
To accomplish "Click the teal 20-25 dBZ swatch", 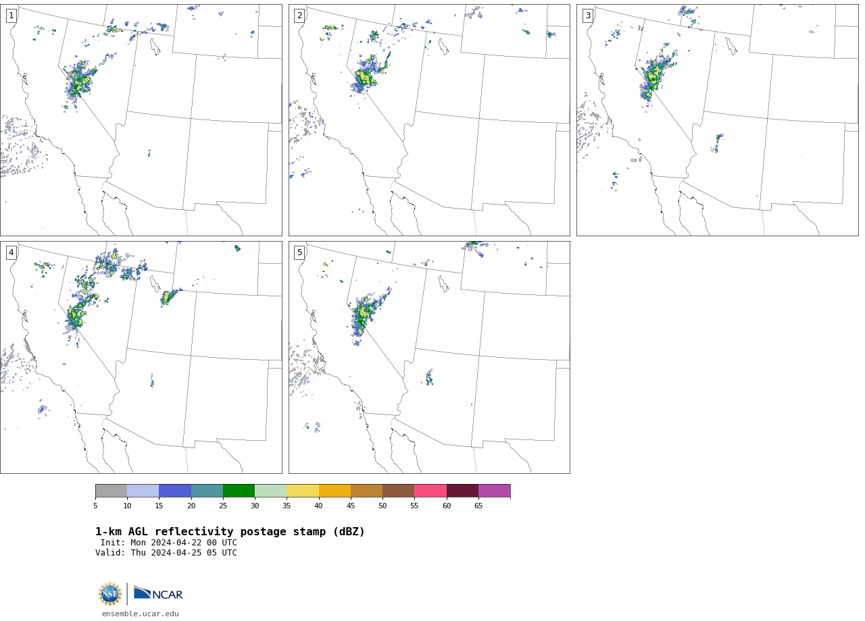I will click(207, 491).
